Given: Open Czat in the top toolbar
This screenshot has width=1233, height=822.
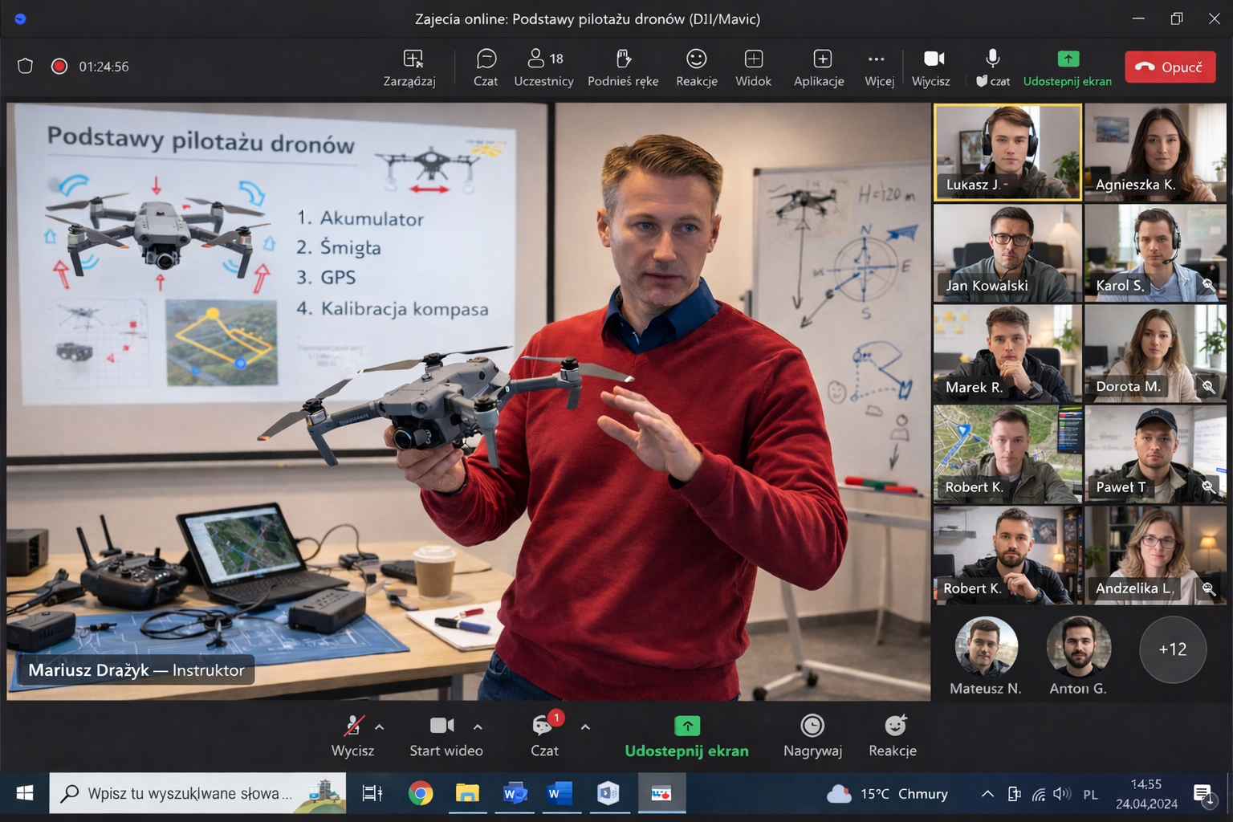Looking at the screenshot, I should (x=486, y=67).
